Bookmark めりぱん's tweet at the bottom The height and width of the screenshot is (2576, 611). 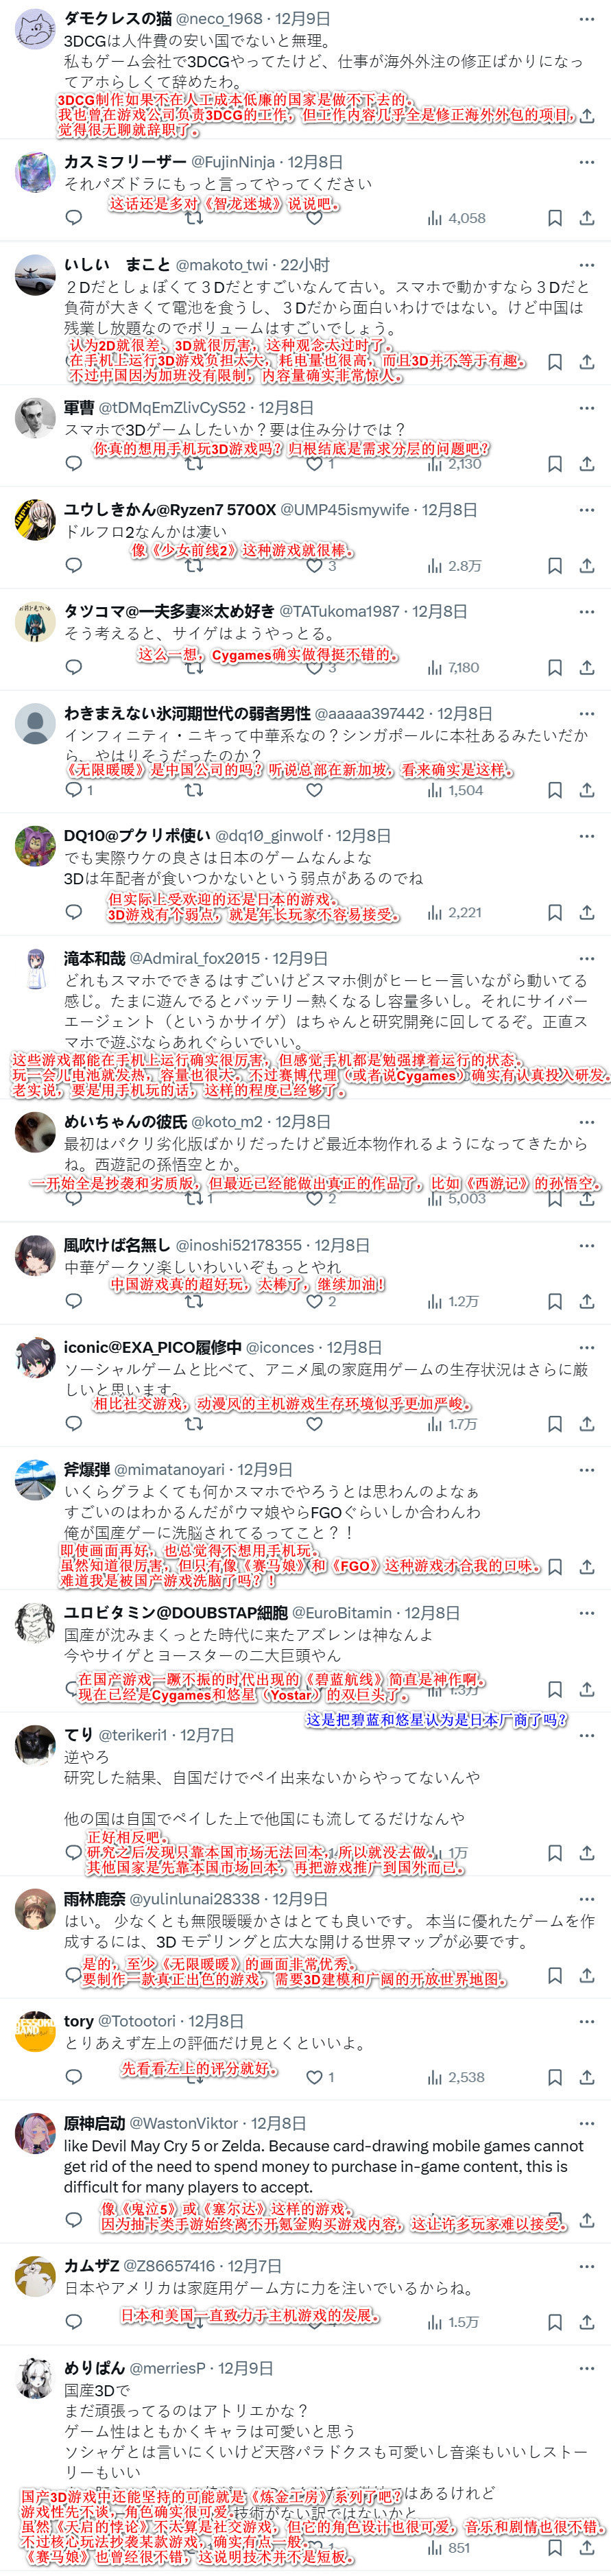[555, 2548]
